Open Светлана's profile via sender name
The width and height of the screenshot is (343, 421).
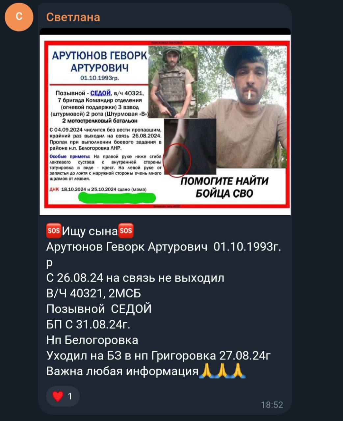[x=73, y=17]
